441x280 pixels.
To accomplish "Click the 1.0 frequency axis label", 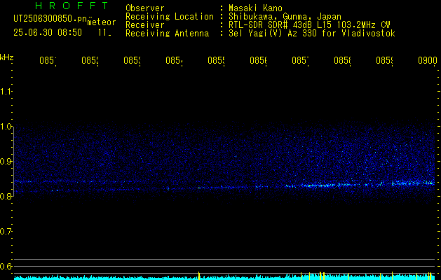I will click(x=6, y=127).
